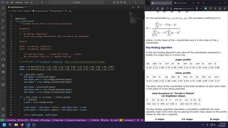Viewport: 228px width, 128px height.
Task: Run the Python file with play button
Action: [133, 7]
